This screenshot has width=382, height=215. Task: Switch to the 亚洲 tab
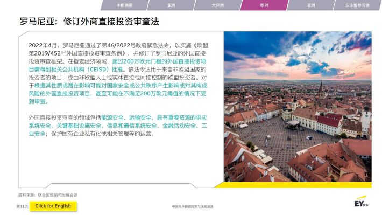tap(171, 5)
